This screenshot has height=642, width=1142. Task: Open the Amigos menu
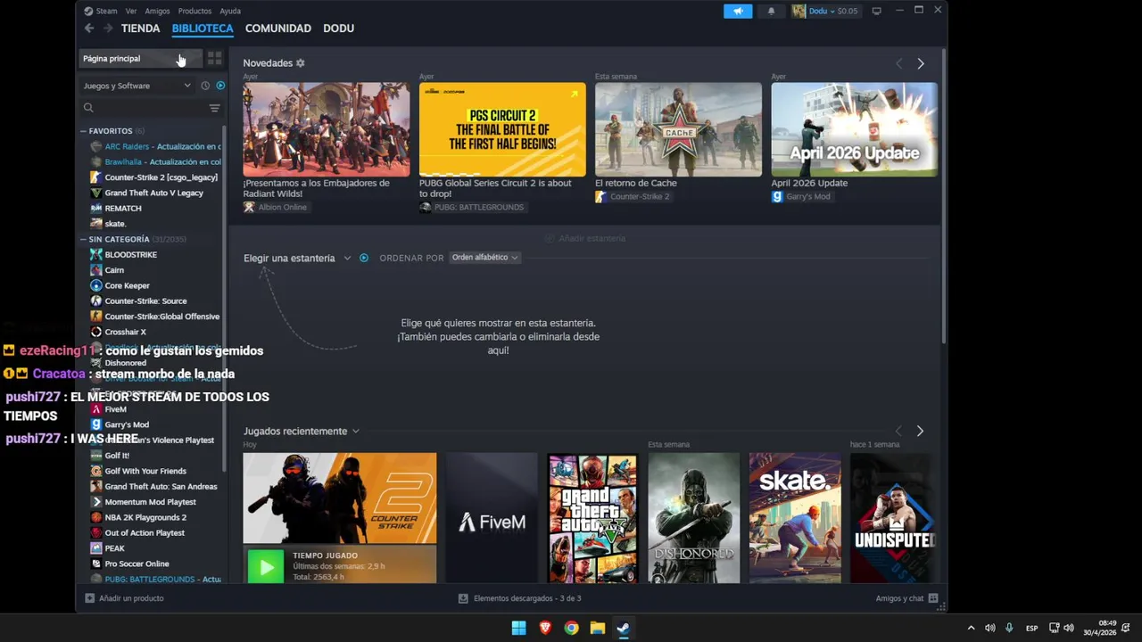tap(157, 11)
